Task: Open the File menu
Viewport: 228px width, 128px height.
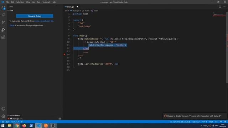Action: pos(7,2)
